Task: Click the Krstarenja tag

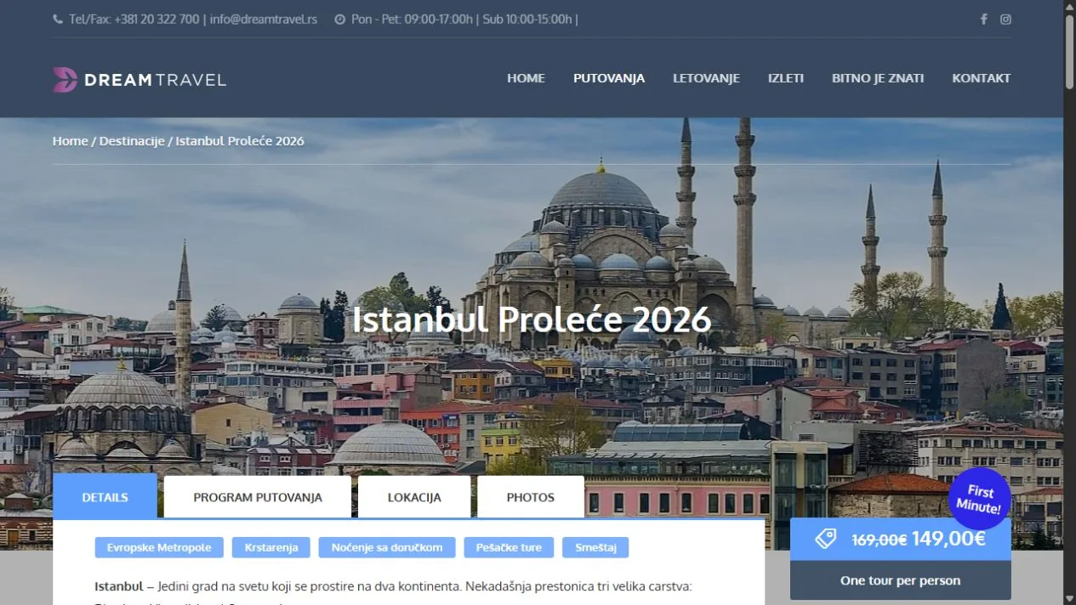Action: (x=271, y=547)
